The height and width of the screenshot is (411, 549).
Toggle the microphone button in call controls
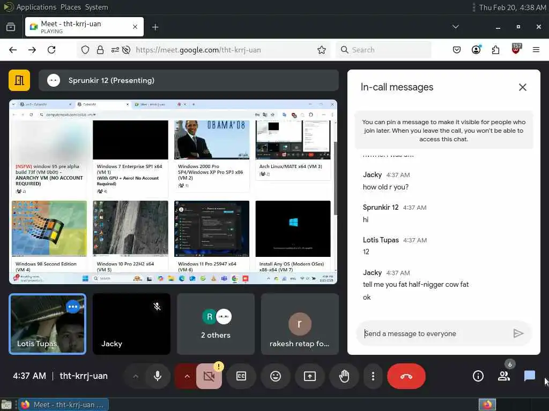[158, 376]
